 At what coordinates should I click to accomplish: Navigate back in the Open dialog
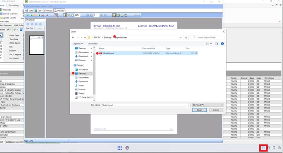(x=73, y=37)
